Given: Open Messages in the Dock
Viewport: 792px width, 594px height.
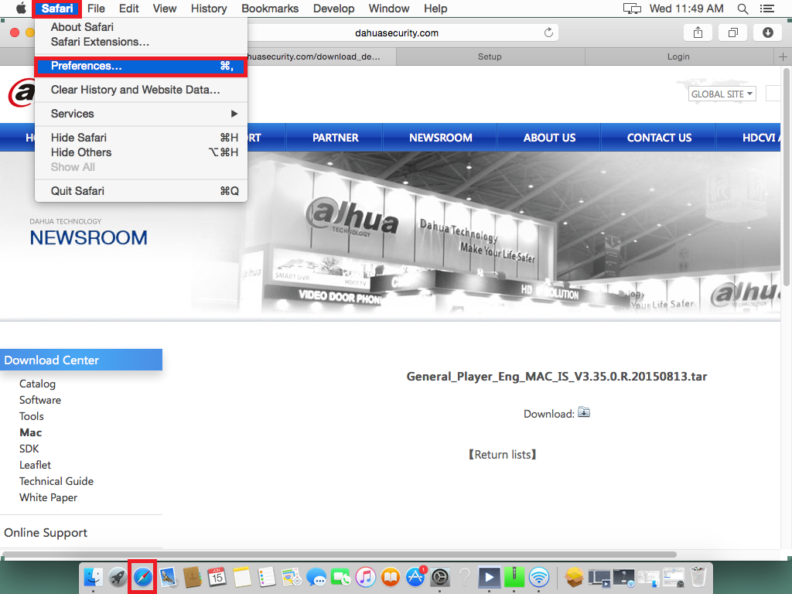Looking at the screenshot, I should pos(316,577).
